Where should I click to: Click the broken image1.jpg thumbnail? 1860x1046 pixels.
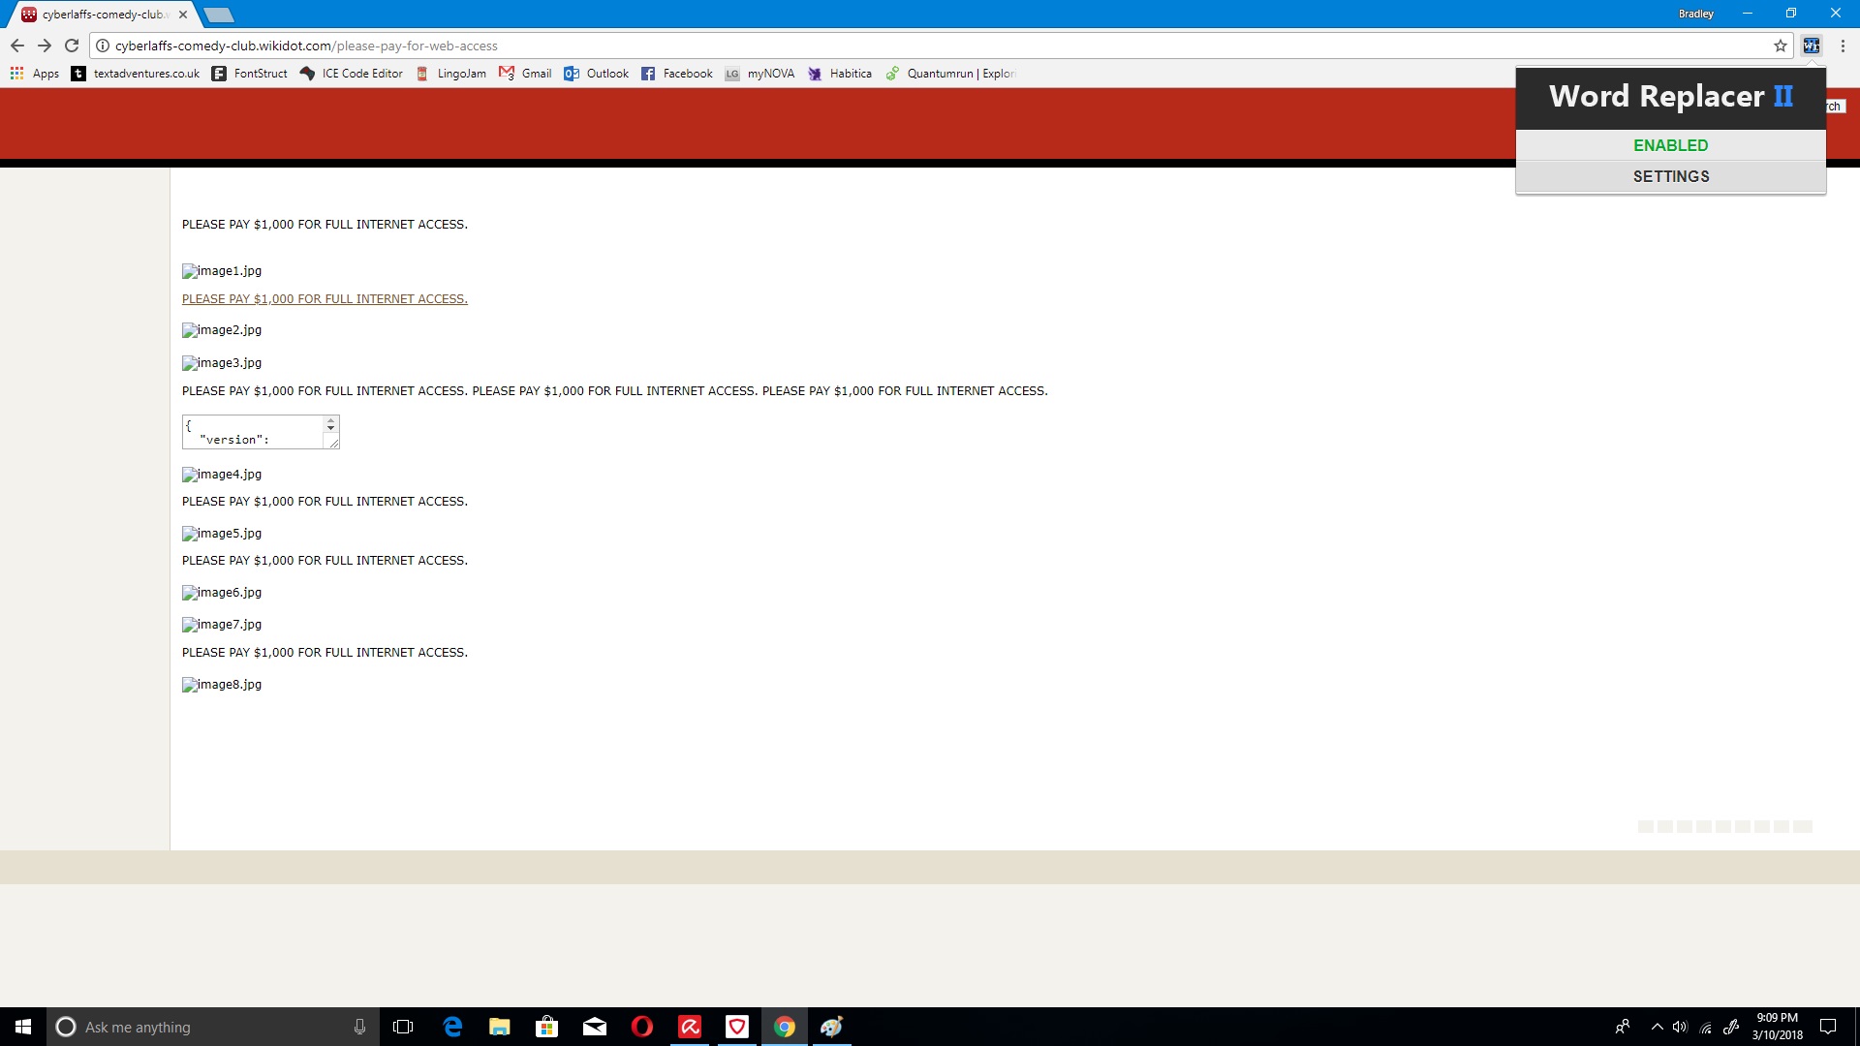[x=222, y=271]
